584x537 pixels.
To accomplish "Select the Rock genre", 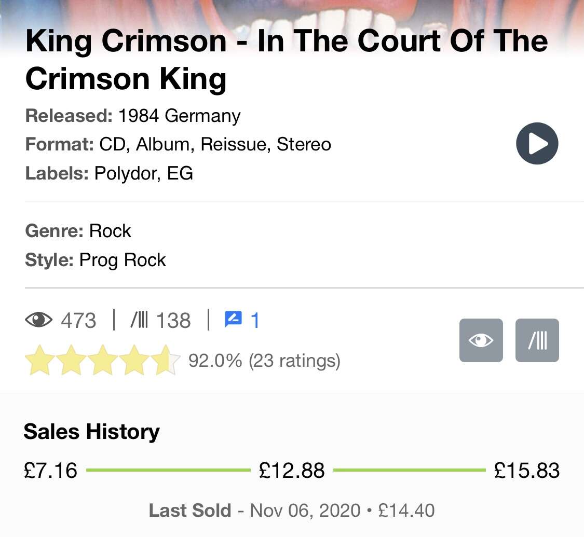I will (x=110, y=231).
